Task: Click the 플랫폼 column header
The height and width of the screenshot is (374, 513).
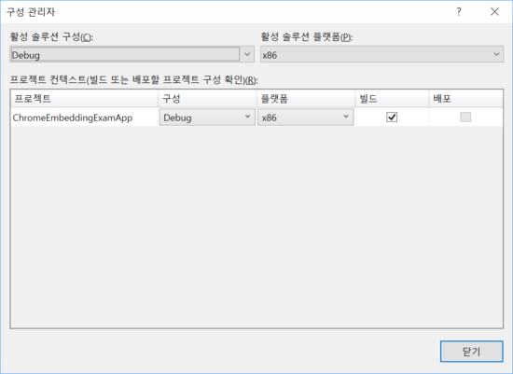Action: 306,98
